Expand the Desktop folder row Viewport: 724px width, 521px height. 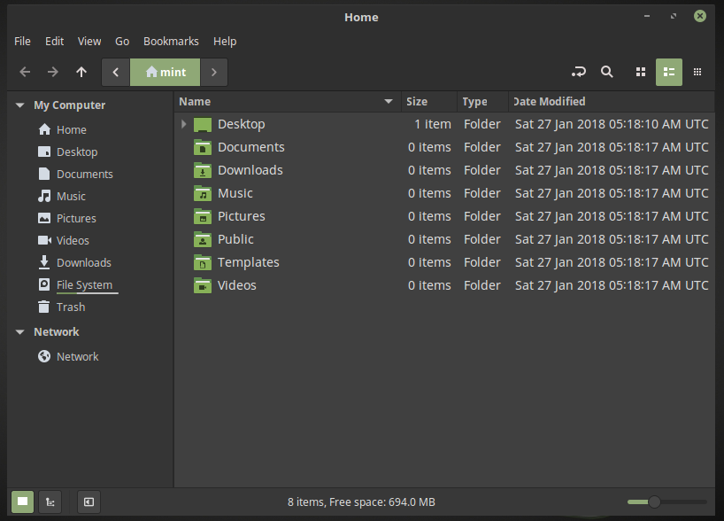183,124
